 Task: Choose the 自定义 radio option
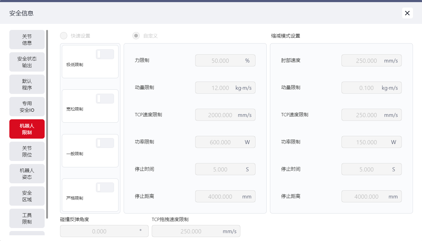click(136, 36)
